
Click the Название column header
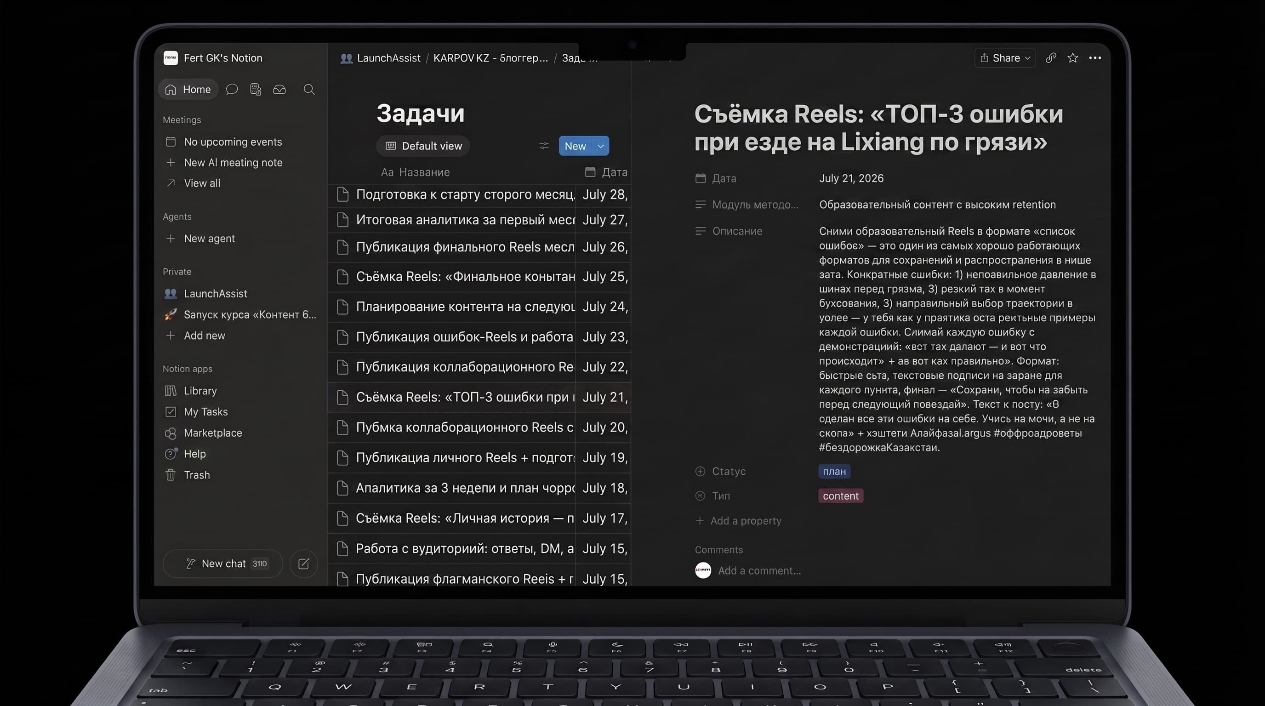(416, 172)
